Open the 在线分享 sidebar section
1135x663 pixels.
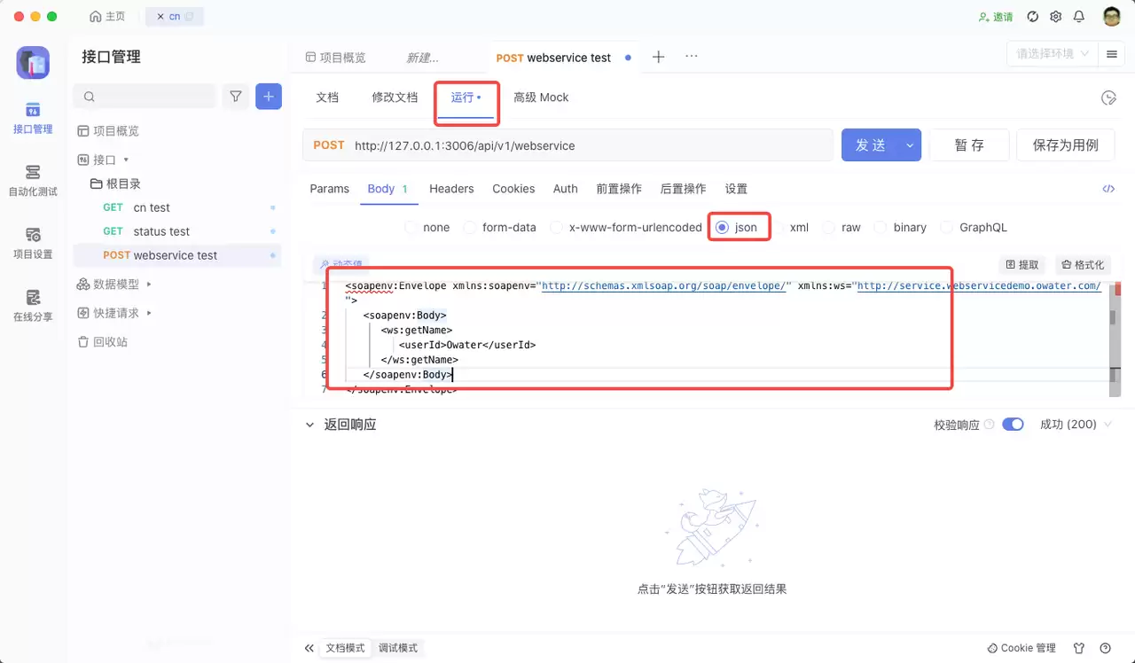33,306
